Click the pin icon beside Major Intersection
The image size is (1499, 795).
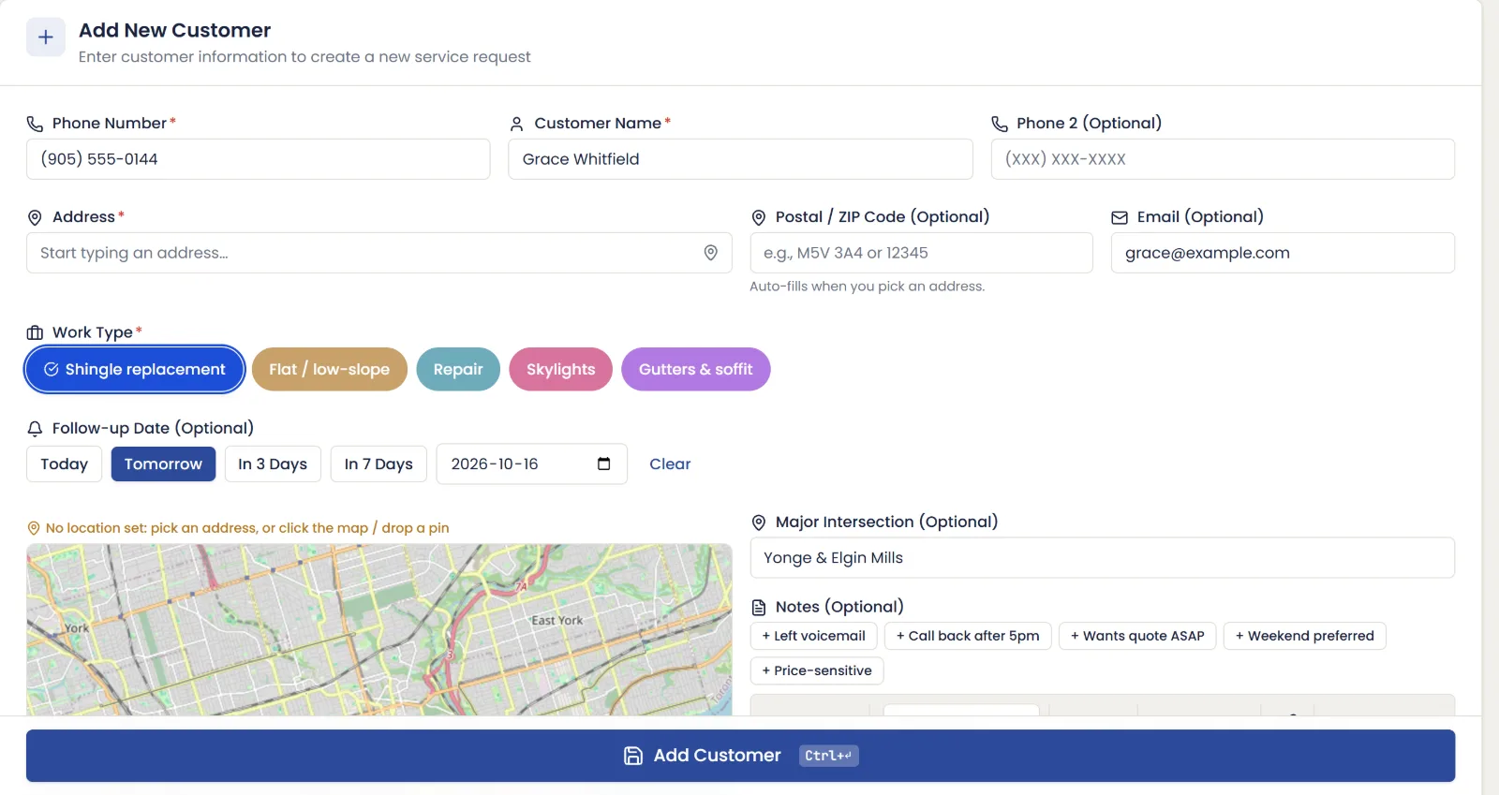tap(759, 523)
